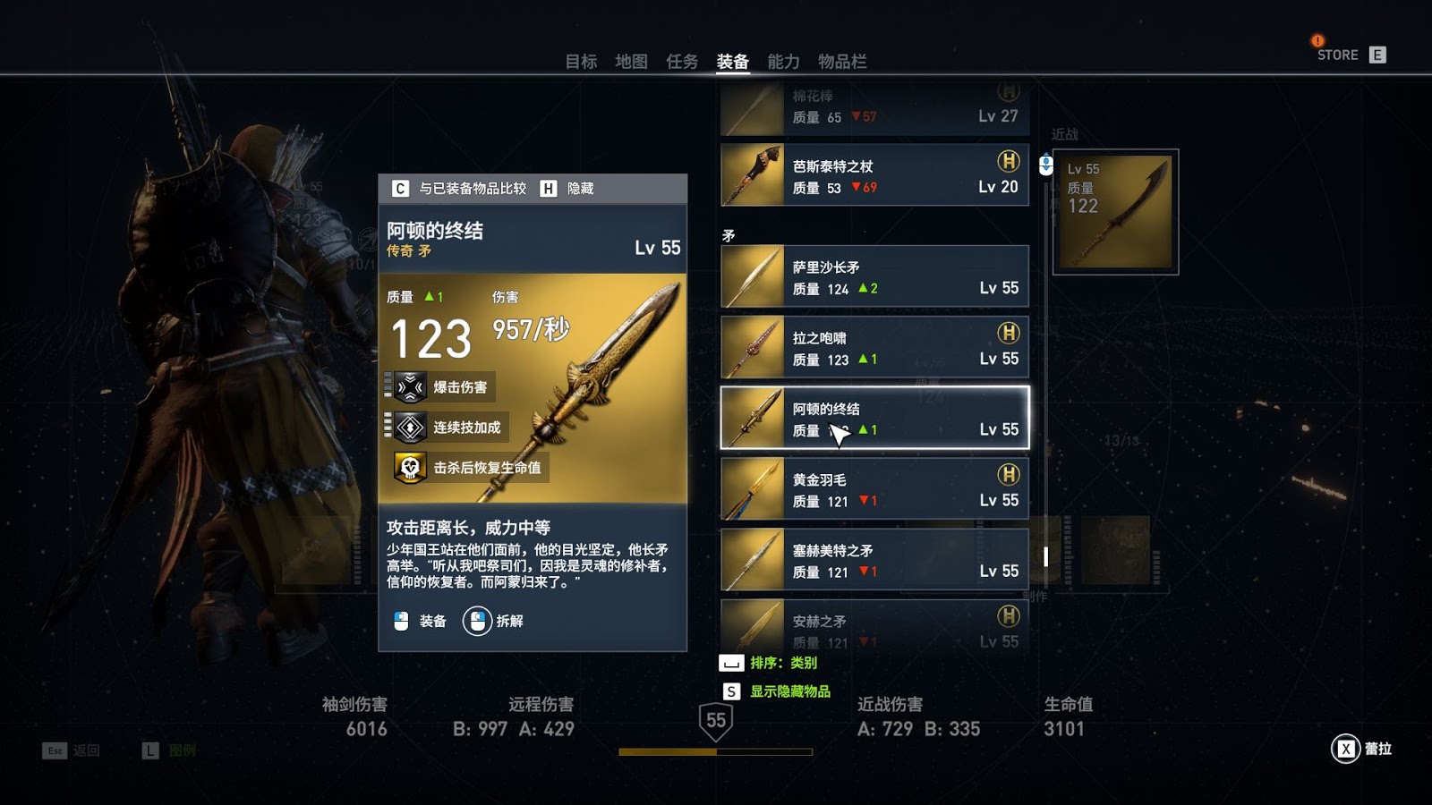Select the 击杀后恢复生命值 skull icon
The width and height of the screenshot is (1432, 805).
pos(410,468)
